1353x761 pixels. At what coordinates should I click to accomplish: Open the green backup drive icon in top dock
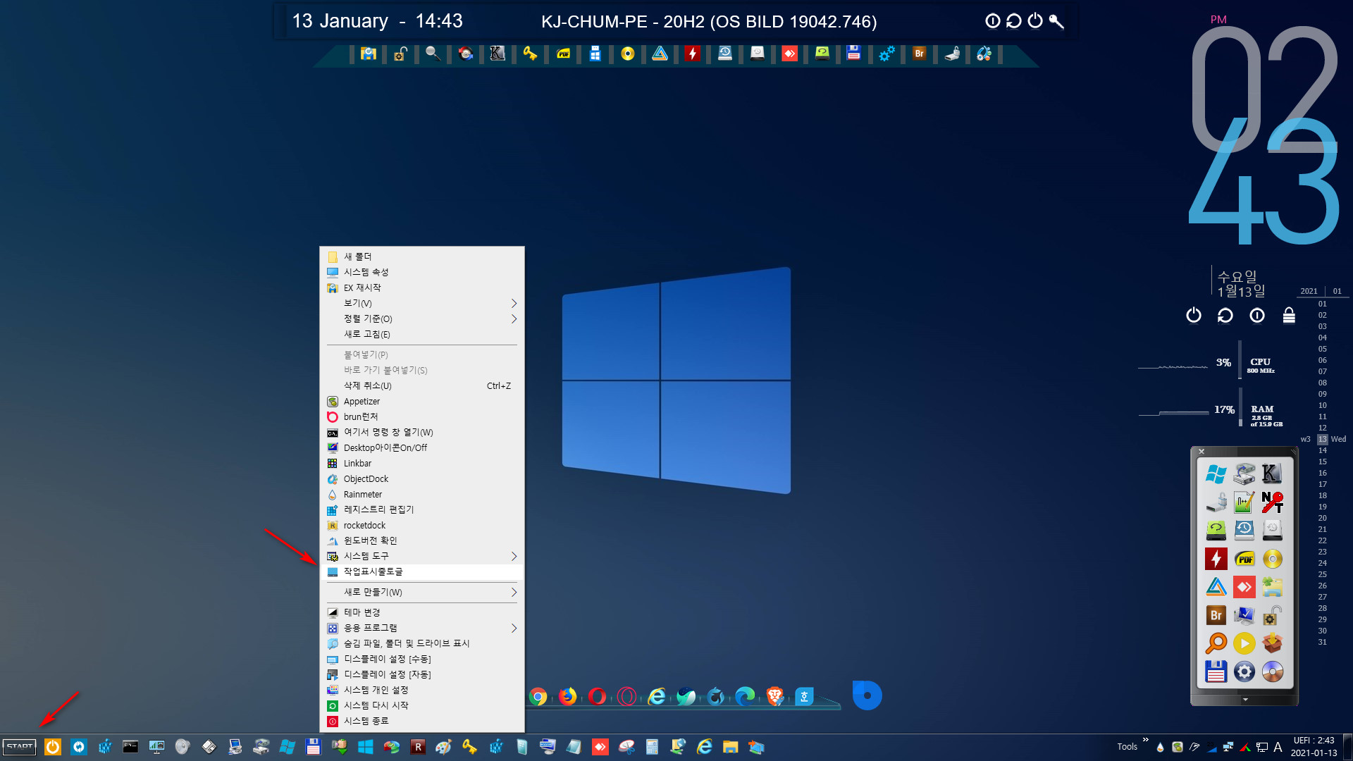(x=822, y=54)
